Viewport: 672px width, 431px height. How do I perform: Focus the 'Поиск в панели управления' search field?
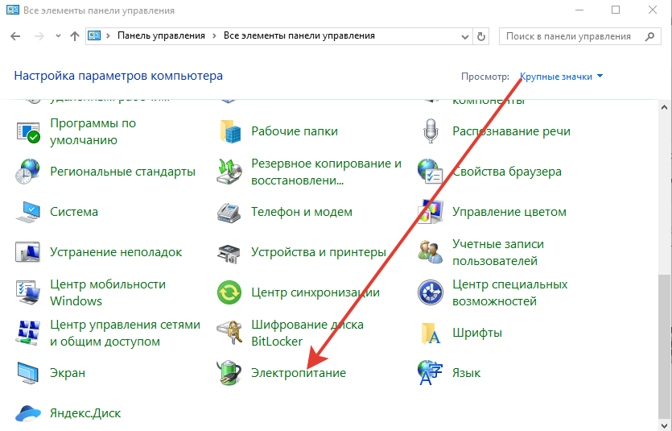coord(580,36)
